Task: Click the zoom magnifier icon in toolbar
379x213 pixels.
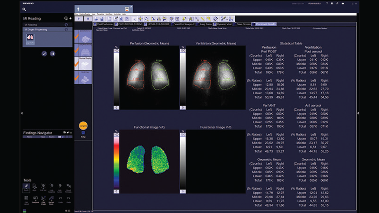Action: [x=146, y=18]
